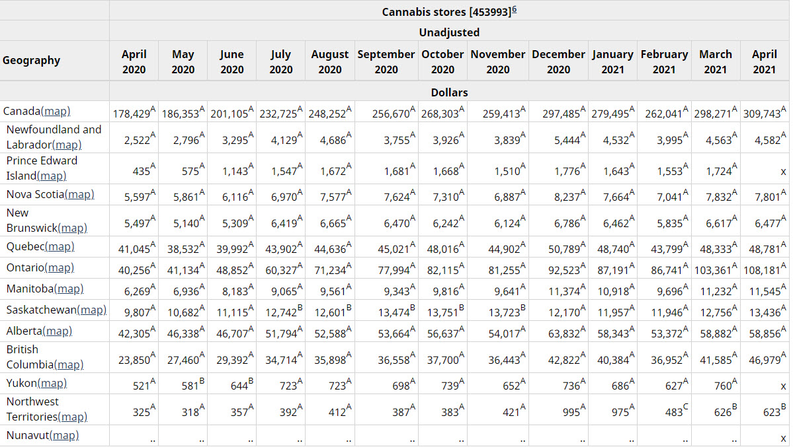Open the Saskatchewan map link
The height and width of the screenshot is (447, 793).
(x=91, y=310)
